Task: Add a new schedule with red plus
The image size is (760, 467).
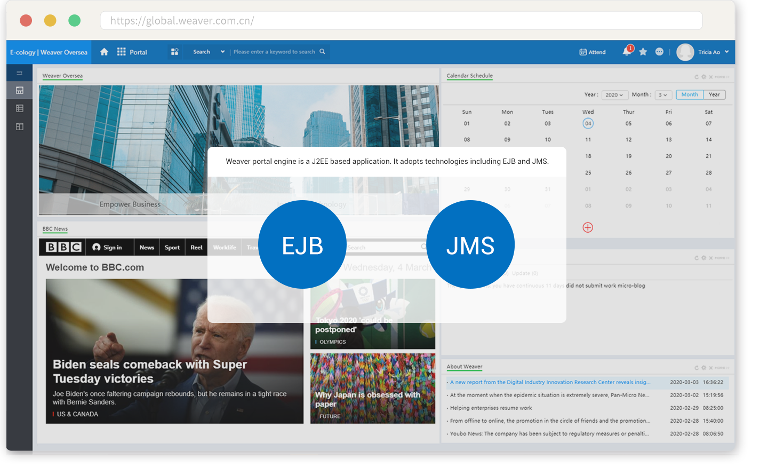Action: tap(588, 227)
